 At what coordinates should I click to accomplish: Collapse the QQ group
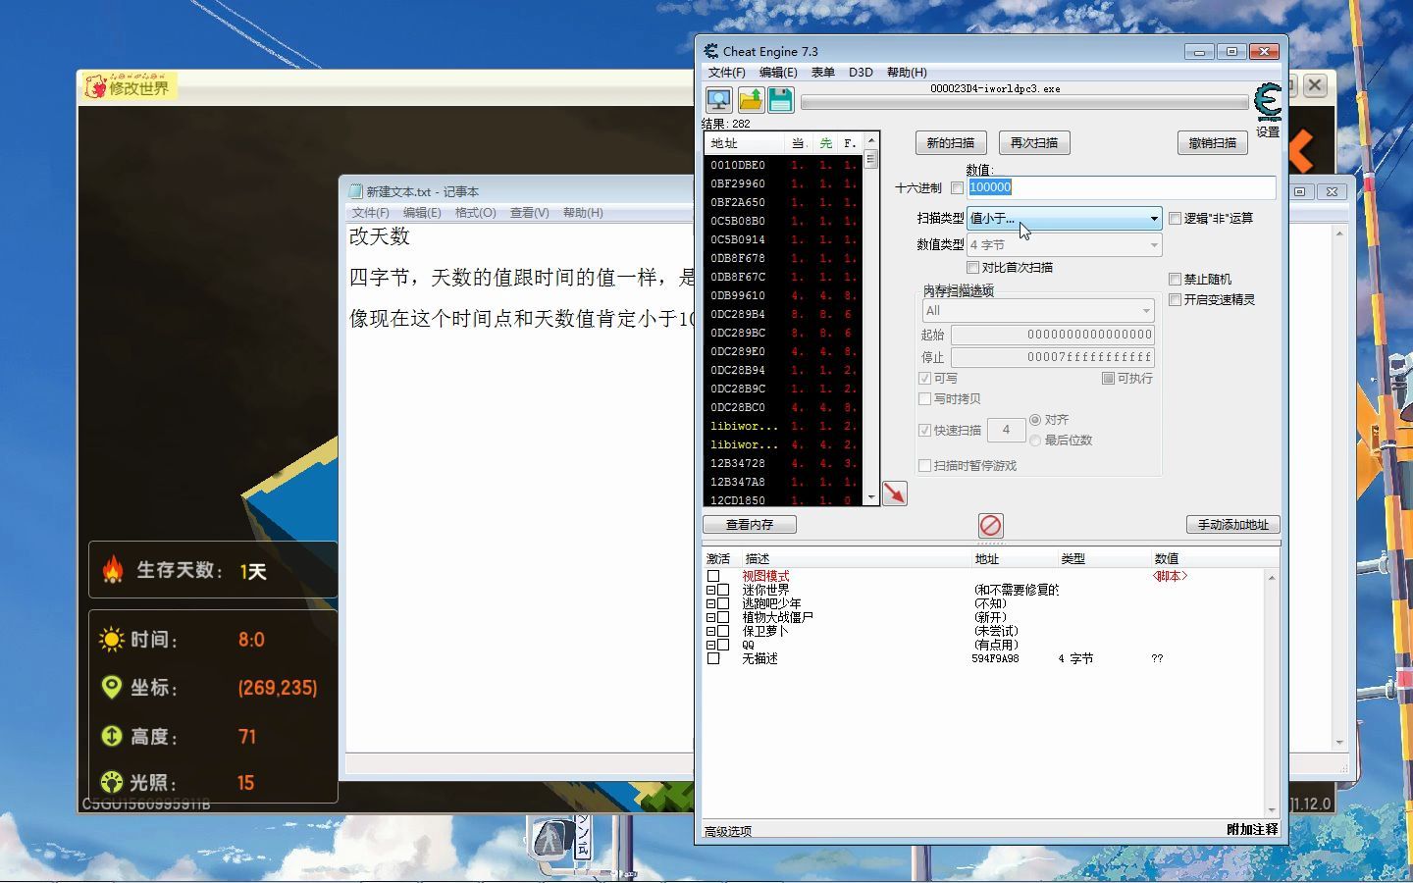[x=710, y=645]
